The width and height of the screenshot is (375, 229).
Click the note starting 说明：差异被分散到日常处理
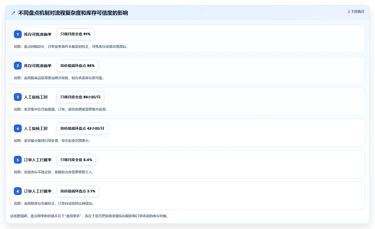pos(52,141)
